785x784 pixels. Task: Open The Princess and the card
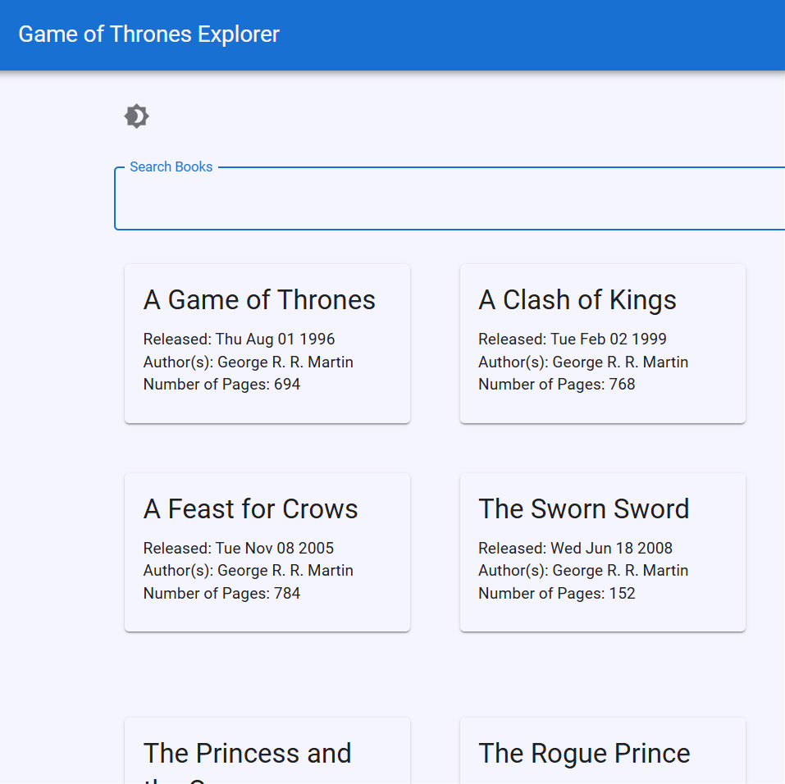click(x=267, y=750)
